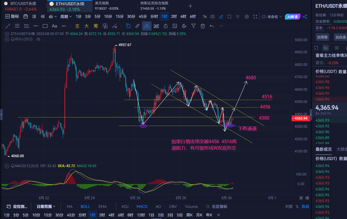The image size is (347, 219).
Task: Click the rewind double-arrow replay icon
Action: tap(43, 16)
